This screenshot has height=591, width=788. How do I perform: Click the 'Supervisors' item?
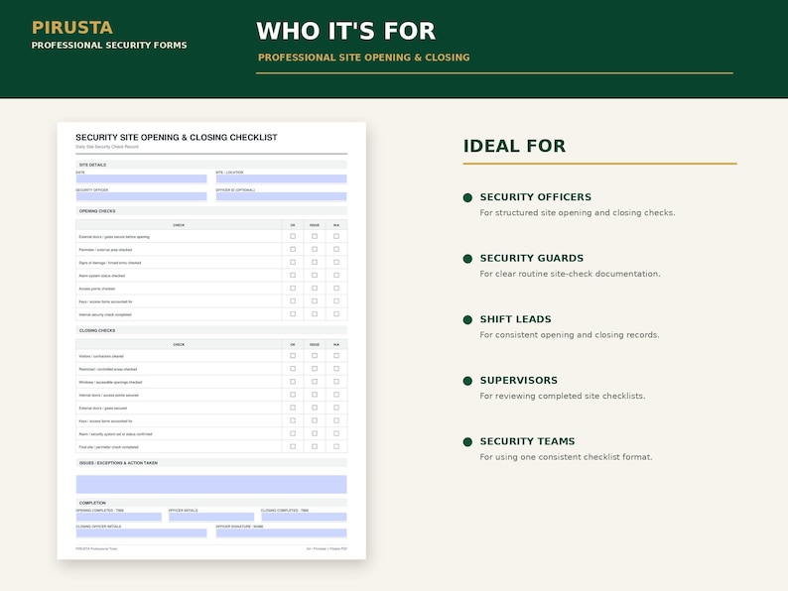pyautogui.click(x=519, y=380)
